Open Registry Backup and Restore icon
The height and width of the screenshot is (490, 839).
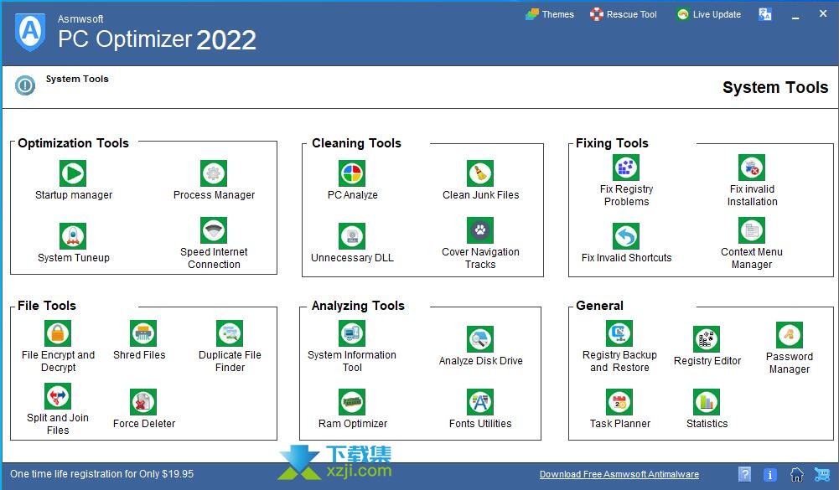pos(619,333)
